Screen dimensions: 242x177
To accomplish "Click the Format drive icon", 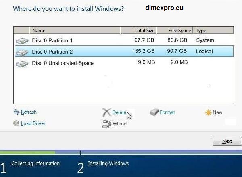I will (154, 112).
